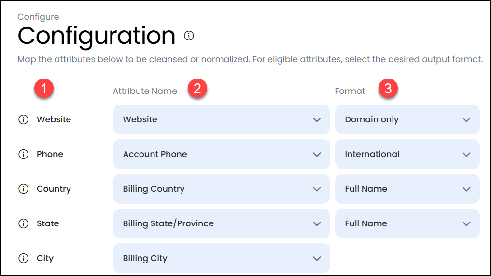Expand the Billing City attribute dropdown
This screenshot has width=491, height=276.
(x=221, y=258)
